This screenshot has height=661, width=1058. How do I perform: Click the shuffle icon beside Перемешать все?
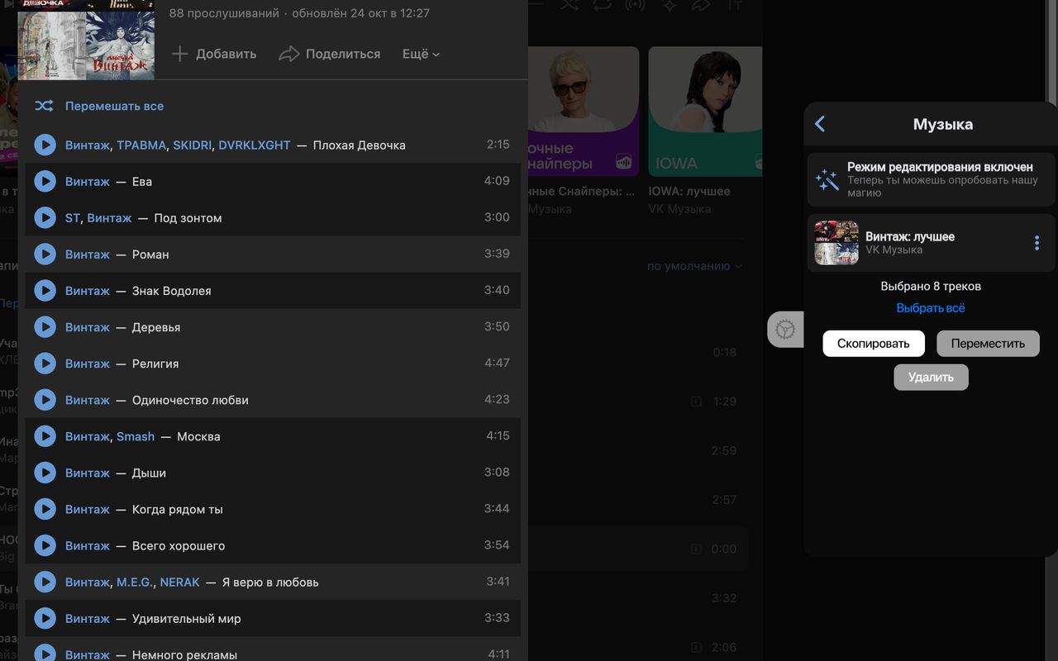coord(44,106)
